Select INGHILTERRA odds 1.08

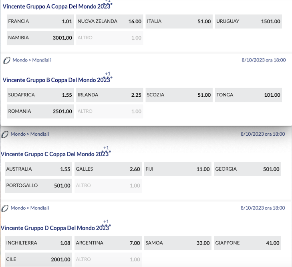click(38, 243)
